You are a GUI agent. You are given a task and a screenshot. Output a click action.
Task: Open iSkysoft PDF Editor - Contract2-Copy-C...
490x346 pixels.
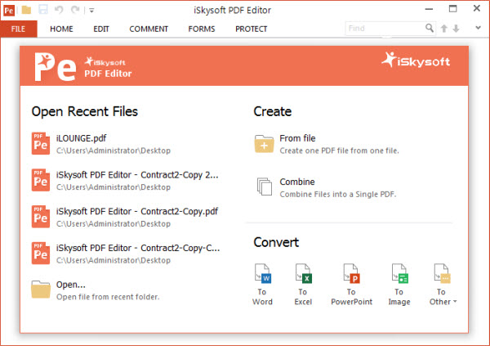[x=138, y=248]
